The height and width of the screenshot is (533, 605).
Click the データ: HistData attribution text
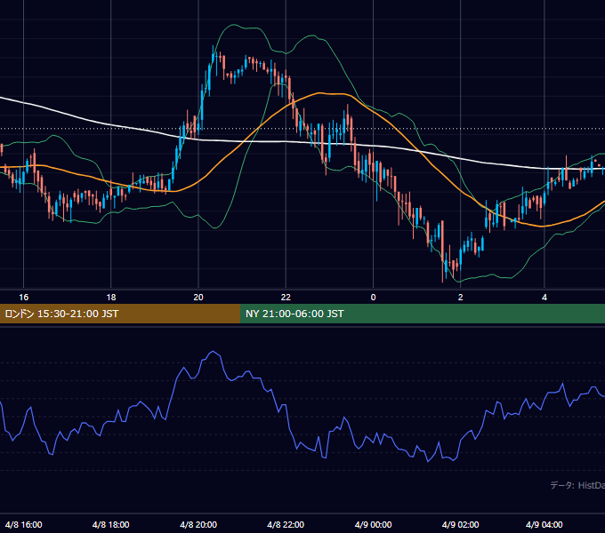point(577,485)
